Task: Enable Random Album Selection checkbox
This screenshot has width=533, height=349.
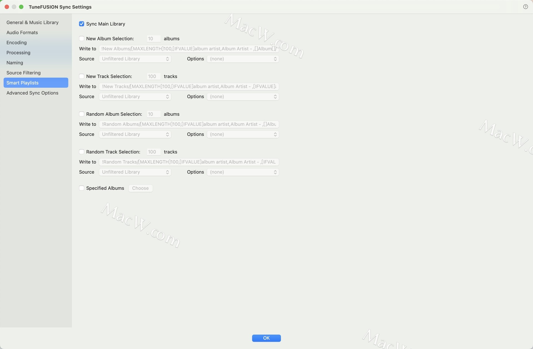Action: pyautogui.click(x=82, y=114)
